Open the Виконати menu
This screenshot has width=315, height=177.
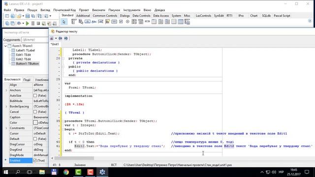[98, 10]
